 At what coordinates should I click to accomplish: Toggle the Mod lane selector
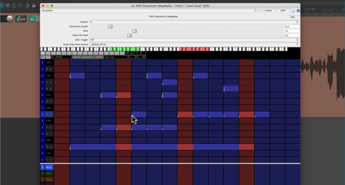(49, 167)
